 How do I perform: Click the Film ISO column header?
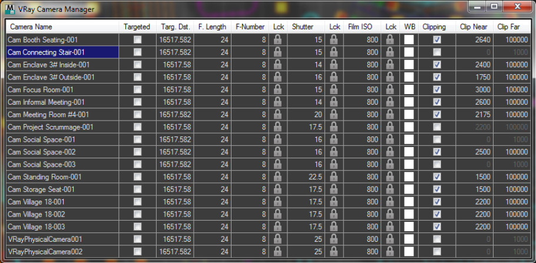pyautogui.click(x=362, y=26)
